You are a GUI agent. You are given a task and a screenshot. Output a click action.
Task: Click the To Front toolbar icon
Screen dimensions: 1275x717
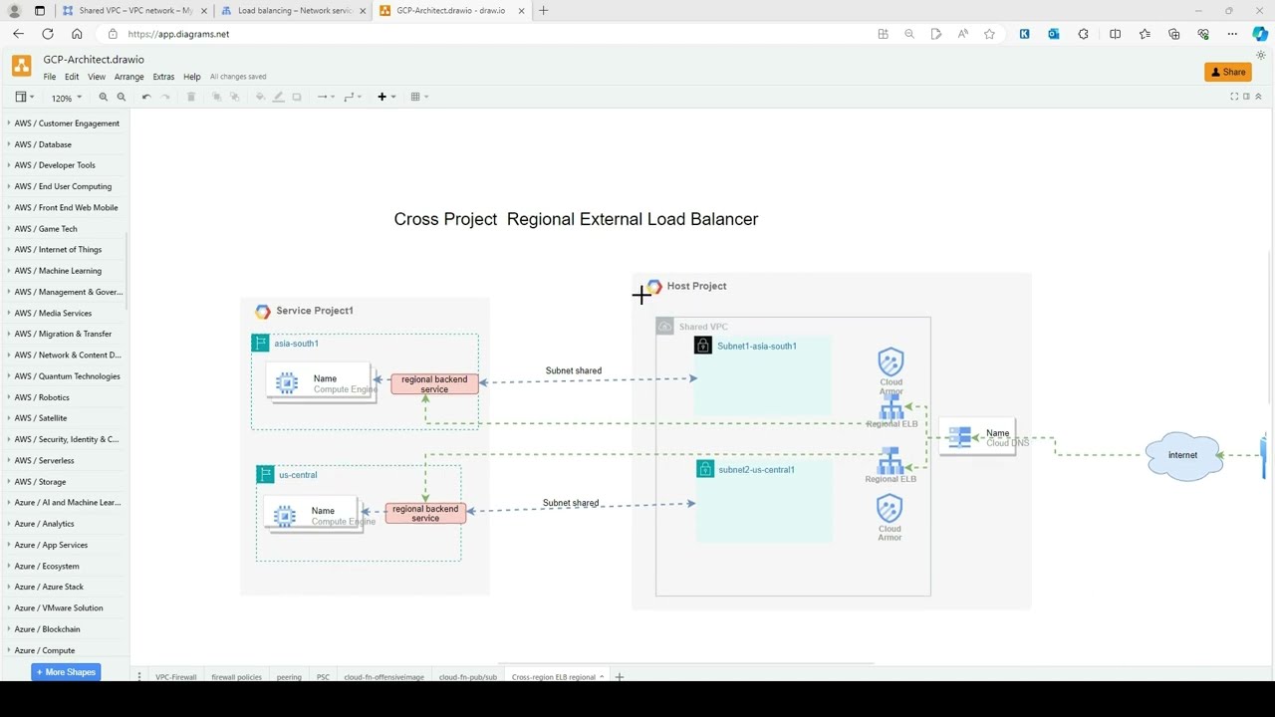click(x=216, y=97)
